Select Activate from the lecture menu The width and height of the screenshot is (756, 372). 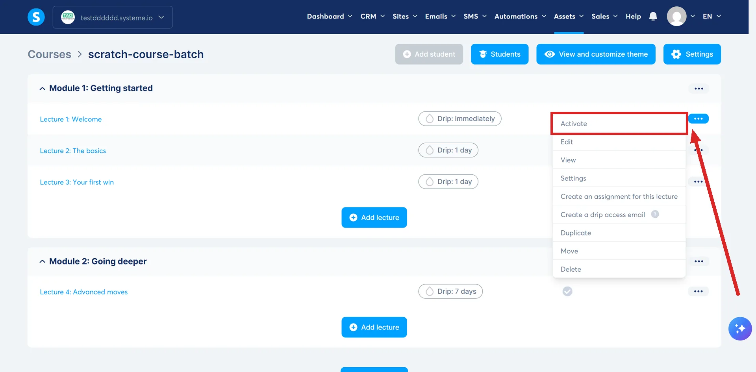(619, 124)
